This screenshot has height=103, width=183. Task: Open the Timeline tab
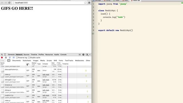(34, 55)
